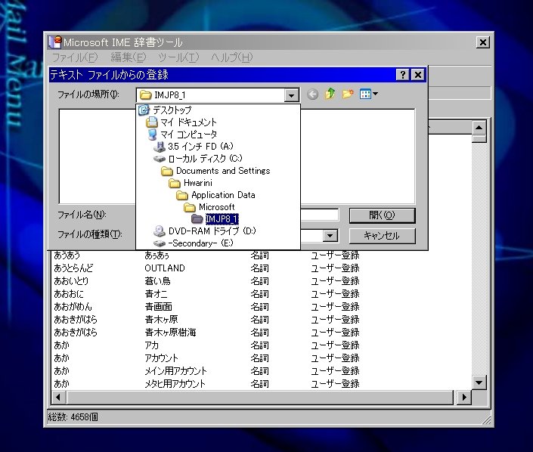The height and width of the screenshot is (452, 533).
Task: Select the メタヒ用アカウント word entry
Action: [x=175, y=384]
